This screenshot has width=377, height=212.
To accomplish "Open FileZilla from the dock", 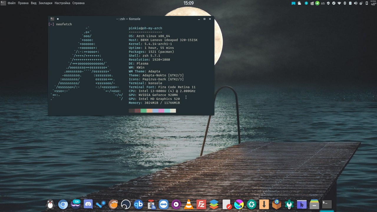I will click(x=201, y=204).
